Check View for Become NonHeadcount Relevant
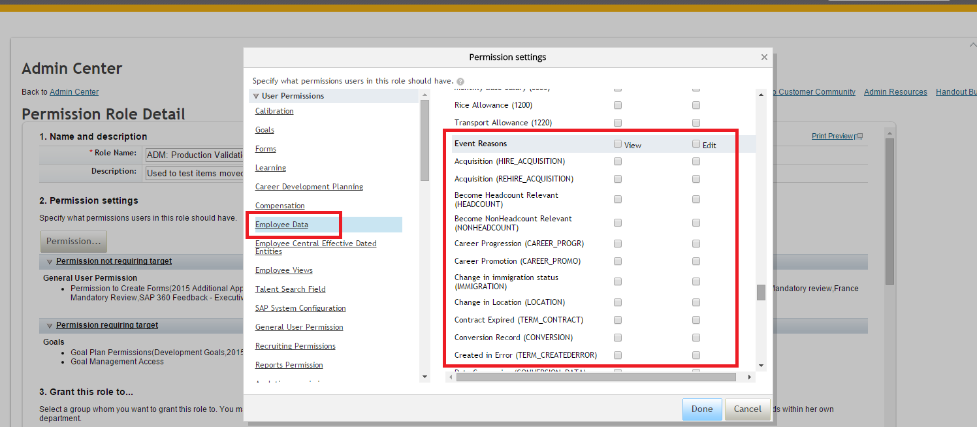The width and height of the screenshot is (977, 427). pyautogui.click(x=618, y=223)
